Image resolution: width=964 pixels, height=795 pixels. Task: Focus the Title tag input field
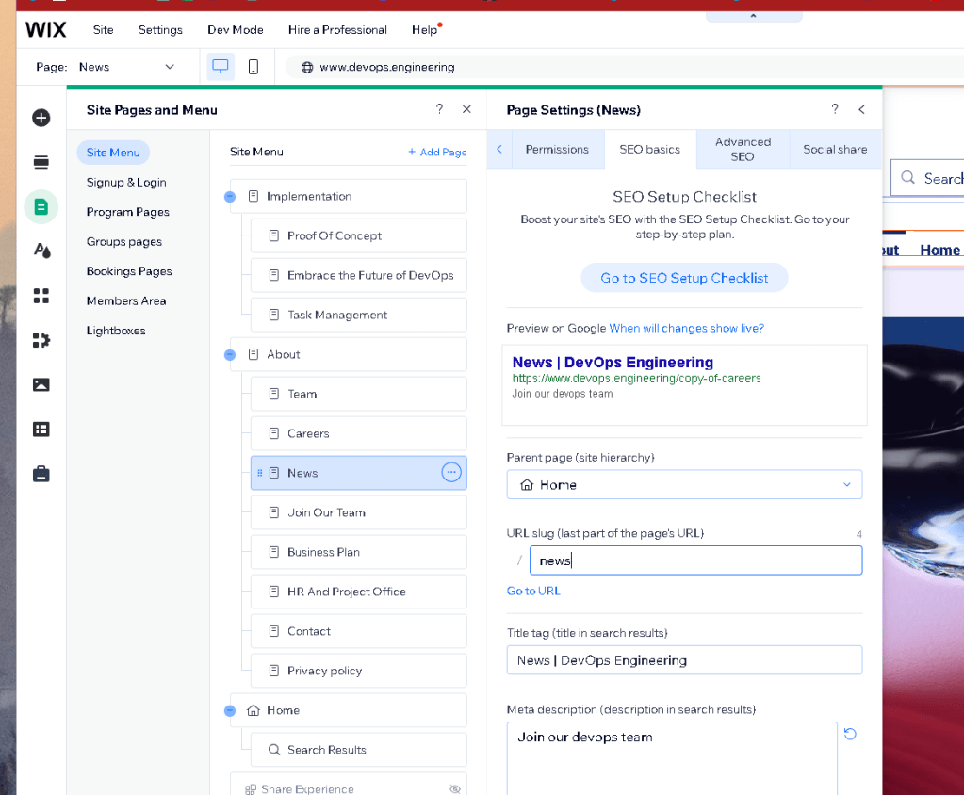point(684,660)
